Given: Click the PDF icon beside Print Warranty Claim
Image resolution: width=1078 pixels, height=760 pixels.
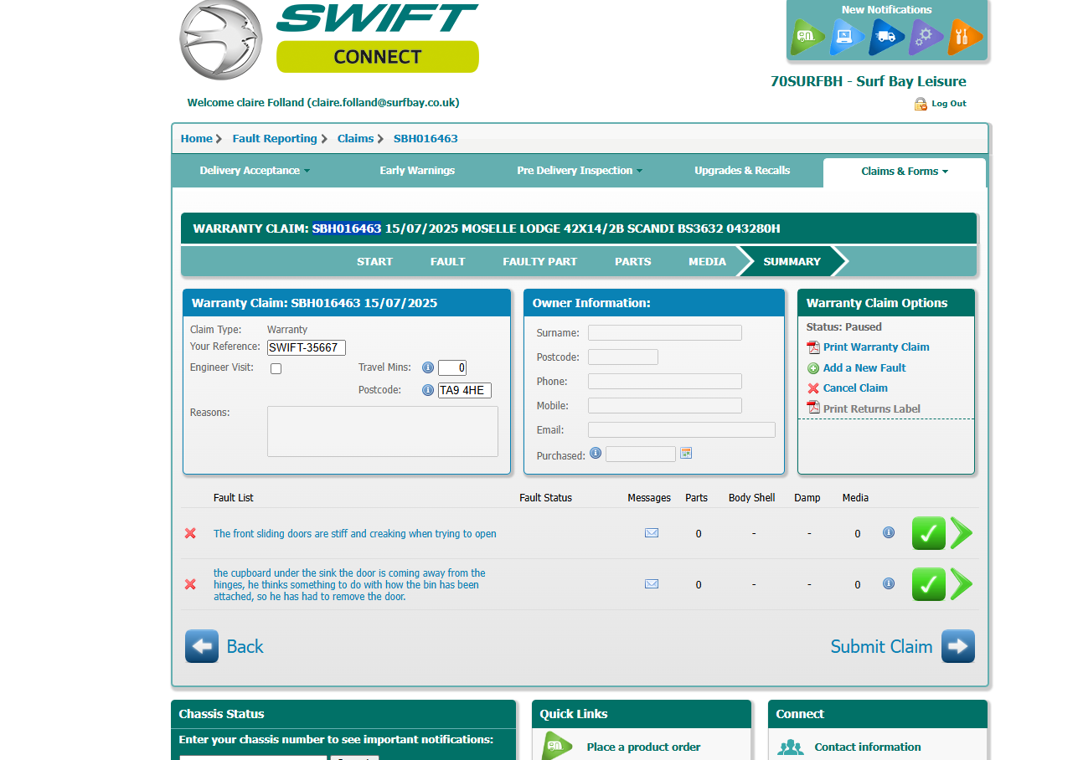Looking at the screenshot, I should (812, 347).
